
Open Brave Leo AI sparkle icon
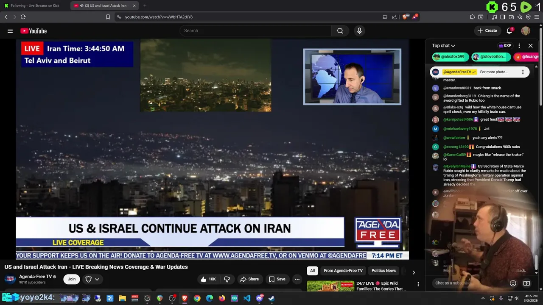tap(520, 17)
